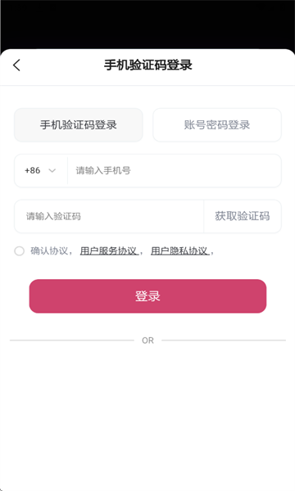Dismiss the sheet via dark overlay
295x491 pixels.
pos(147,24)
